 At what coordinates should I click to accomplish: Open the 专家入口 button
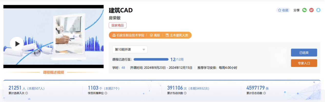[304, 63]
